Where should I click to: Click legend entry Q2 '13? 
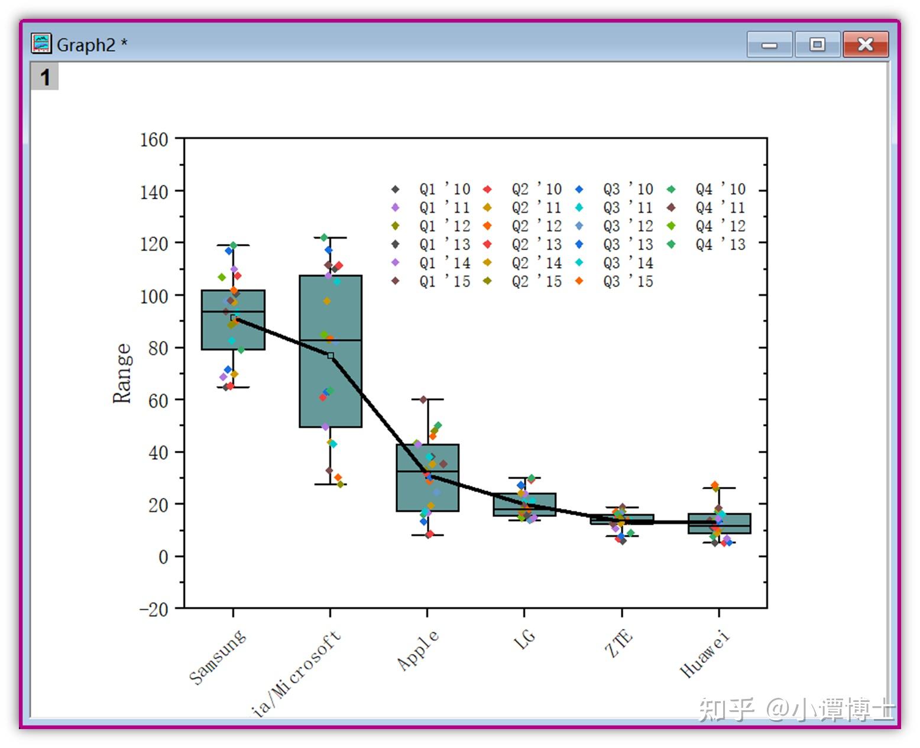click(x=523, y=244)
